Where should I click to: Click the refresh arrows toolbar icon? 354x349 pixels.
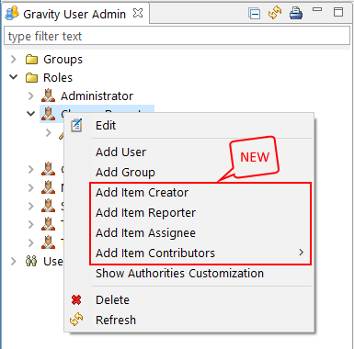[x=275, y=14]
